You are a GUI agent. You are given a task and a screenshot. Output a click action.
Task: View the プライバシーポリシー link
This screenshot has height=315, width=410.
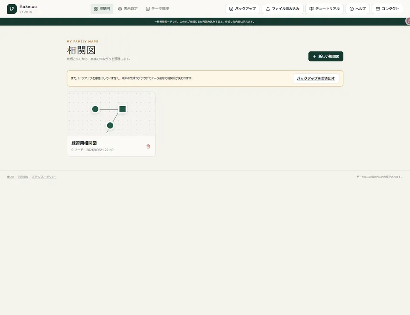(44, 177)
